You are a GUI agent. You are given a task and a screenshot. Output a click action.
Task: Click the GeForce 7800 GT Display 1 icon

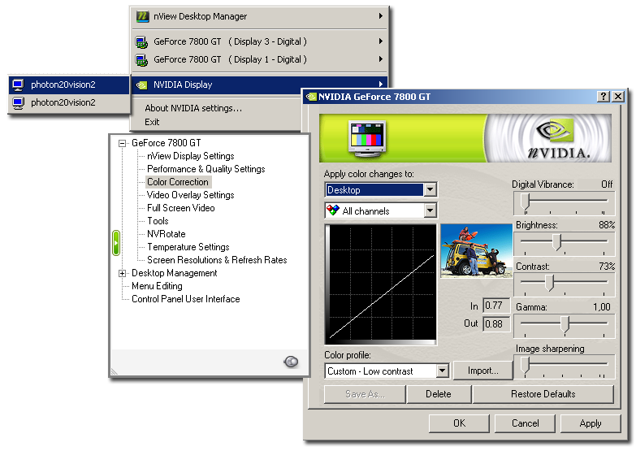click(x=141, y=59)
